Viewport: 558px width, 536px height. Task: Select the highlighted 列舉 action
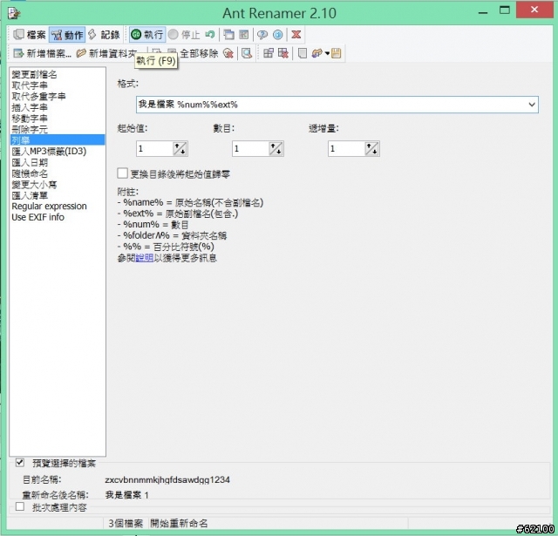tap(58, 139)
